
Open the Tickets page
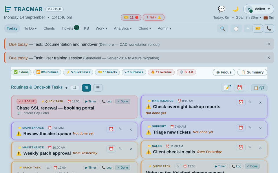(67, 29)
